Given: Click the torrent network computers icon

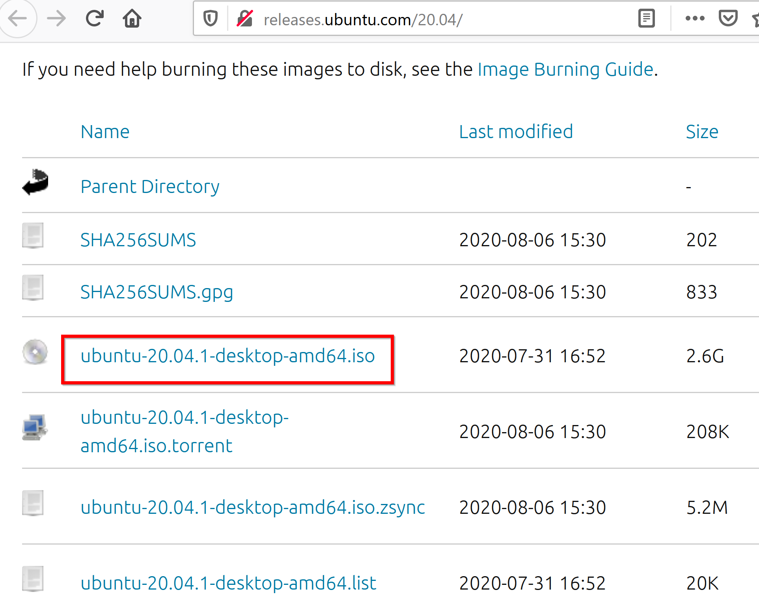Looking at the screenshot, I should click(35, 427).
